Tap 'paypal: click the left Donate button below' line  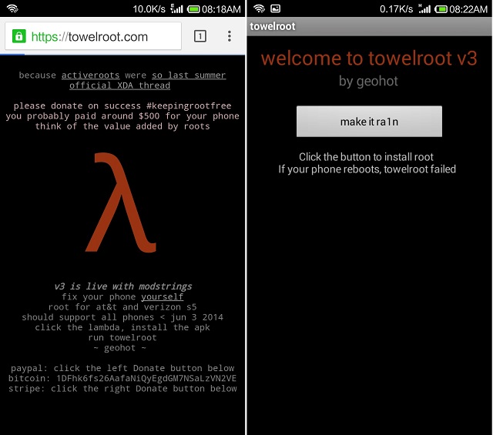pyautogui.click(x=122, y=368)
